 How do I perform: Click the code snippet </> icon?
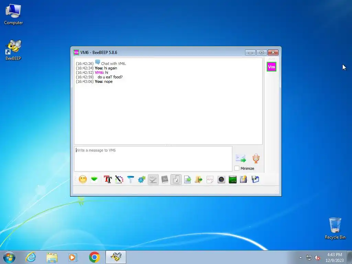point(210,179)
